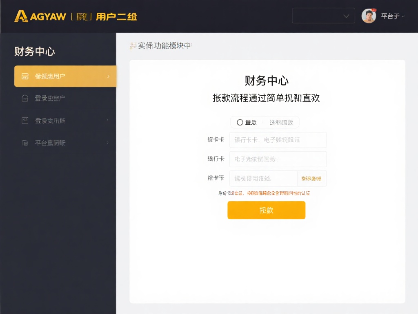Viewport: 418px width, 314px height.
Task: Select the highlighted 保账由用户 sidebar entry
Action: pos(65,76)
